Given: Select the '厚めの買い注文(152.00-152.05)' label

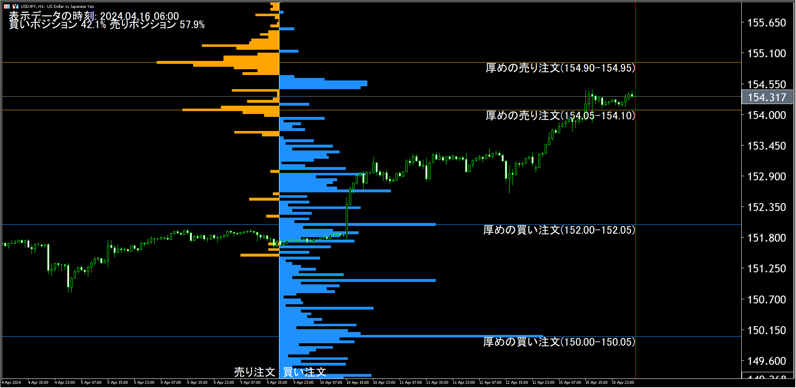Looking at the screenshot, I should coord(559,230).
